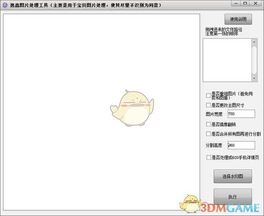This screenshot has width=264, height=216.
Task: Click the file list scrollbar thumb
Action: coord(254,60)
